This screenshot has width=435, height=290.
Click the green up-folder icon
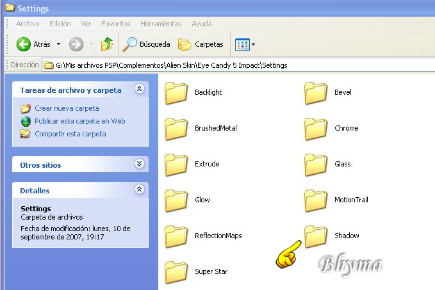[x=107, y=44]
